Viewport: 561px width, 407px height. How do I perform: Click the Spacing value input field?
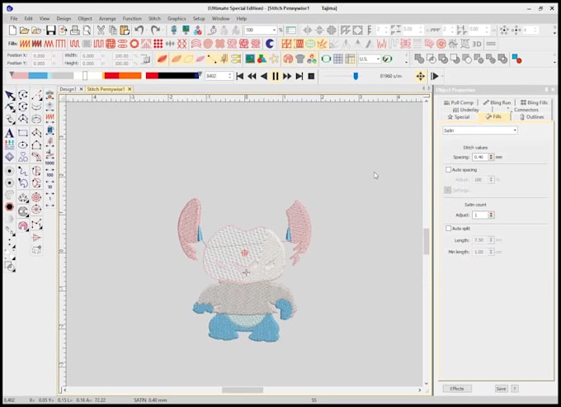(480, 157)
